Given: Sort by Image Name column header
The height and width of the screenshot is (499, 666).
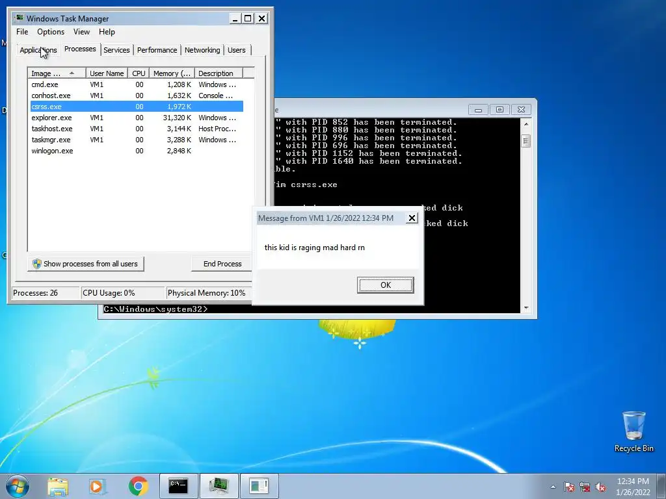Looking at the screenshot, I should tap(57, 73).
